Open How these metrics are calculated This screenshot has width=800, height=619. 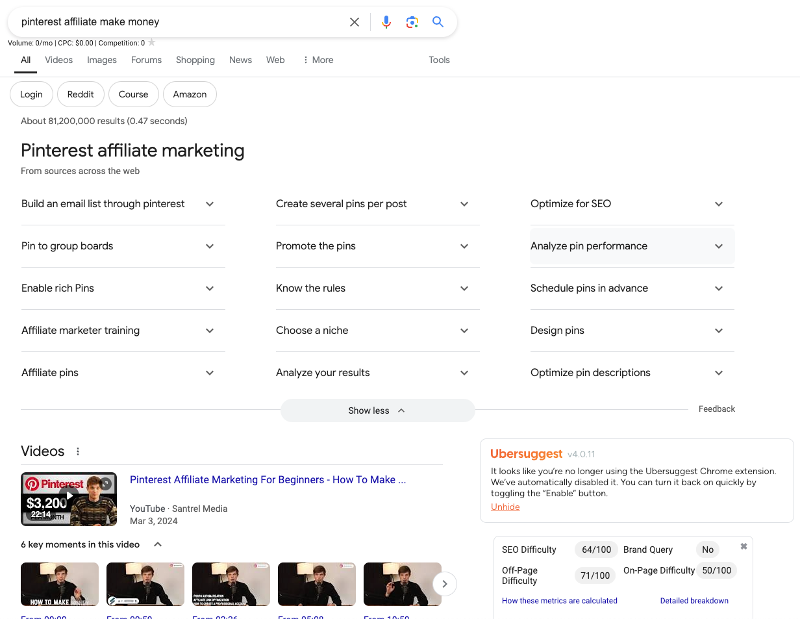(x=560, y=601)
